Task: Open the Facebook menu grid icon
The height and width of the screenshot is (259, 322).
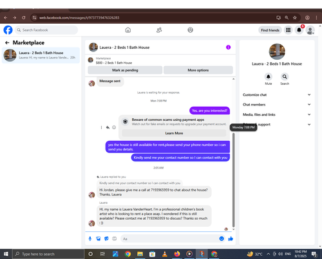Action: coord(288,30)
